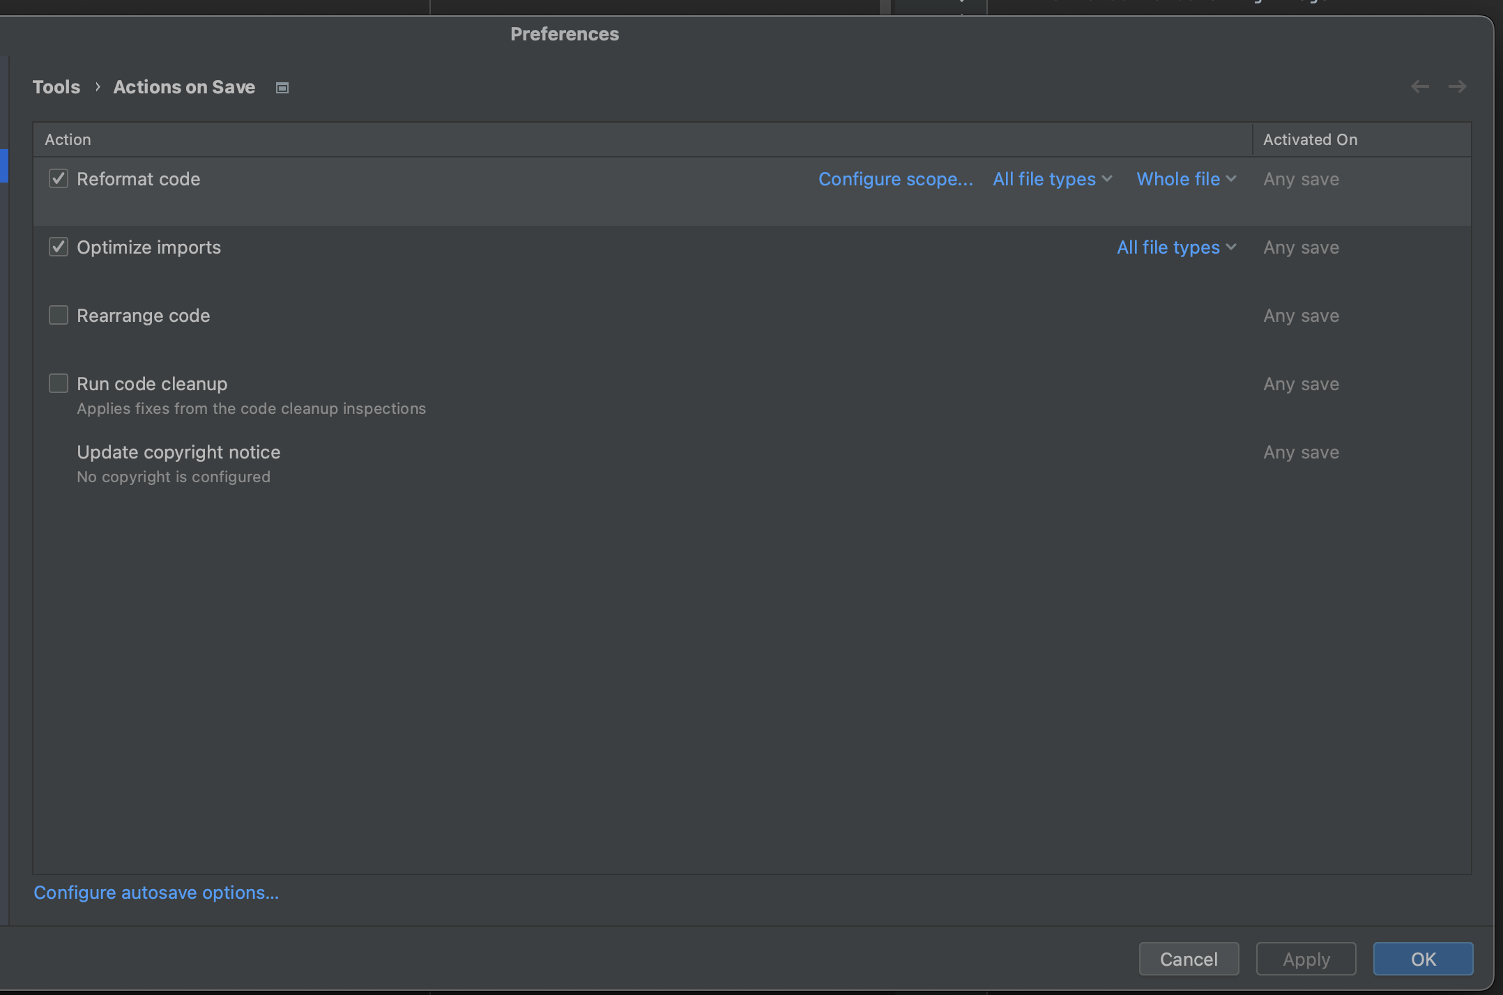The image size is (1503, 995).
Task: Click the Apply button
Action: 1306,959
